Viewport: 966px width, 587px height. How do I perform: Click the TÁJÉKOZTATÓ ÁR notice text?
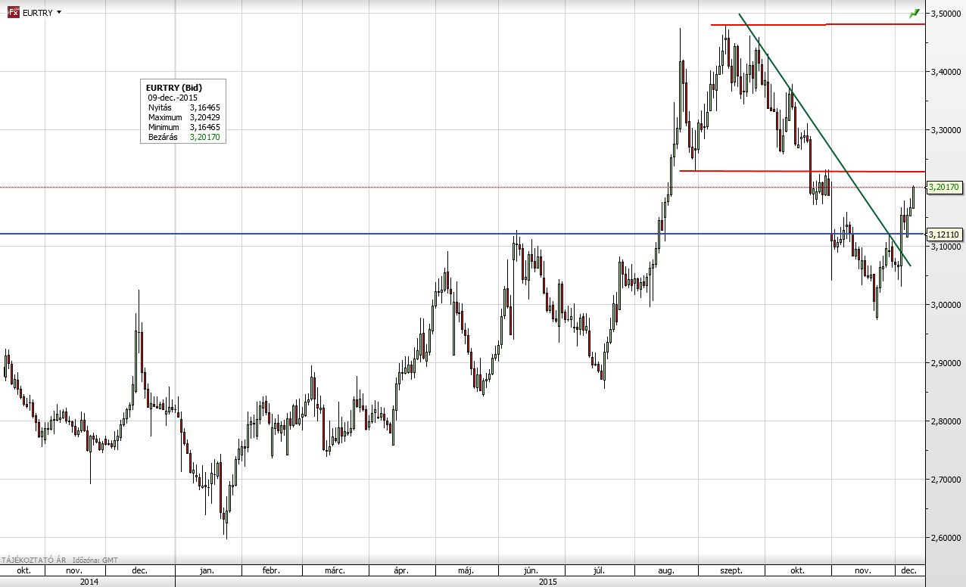tap(33, 560)
